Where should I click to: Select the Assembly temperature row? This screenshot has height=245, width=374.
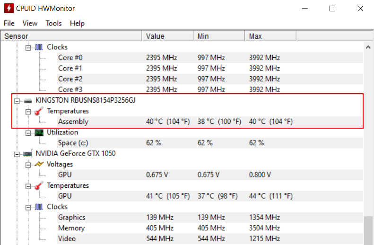pos(210,122)
